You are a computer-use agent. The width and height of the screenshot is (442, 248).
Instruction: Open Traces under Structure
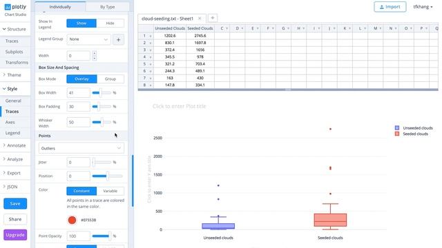[12, 41]
